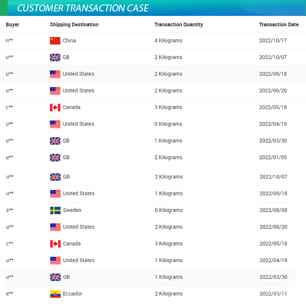This screenshot has width=306, height=304.
Task: Select the 2022/10/17 transaction date
Action: pyautogui.click(x=273, y=40)
